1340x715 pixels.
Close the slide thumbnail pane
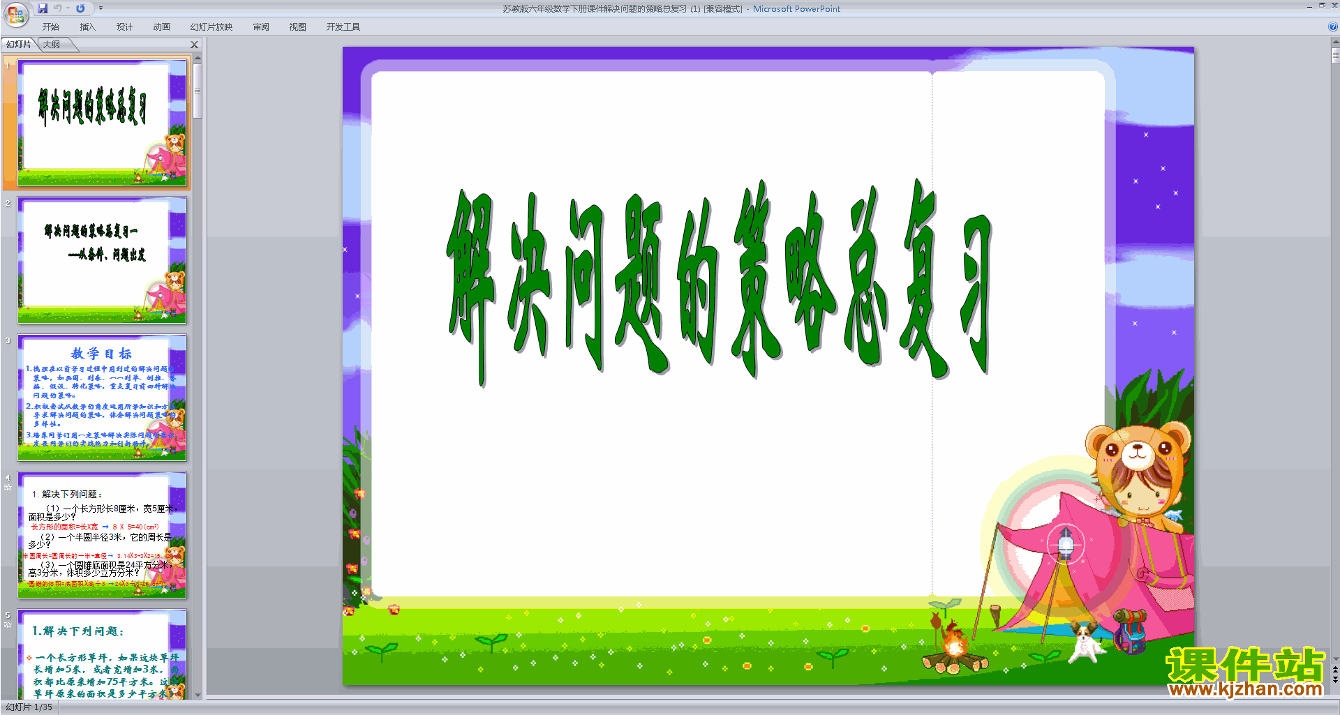coord(195,45)
